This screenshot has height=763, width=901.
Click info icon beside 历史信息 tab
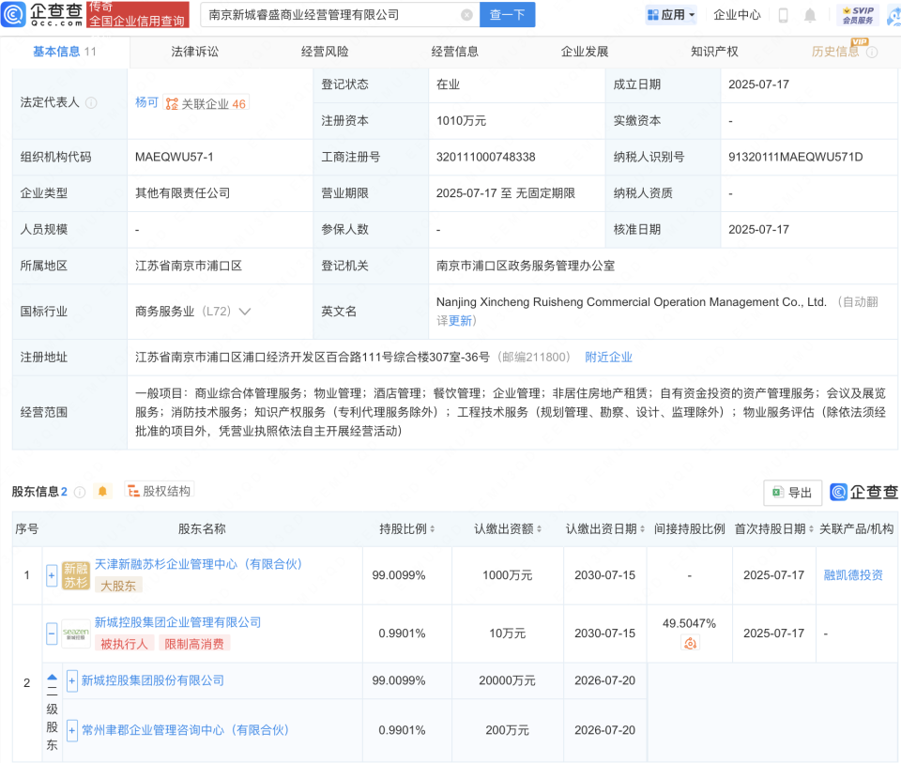pyautogui.click(x=872, y=53)
